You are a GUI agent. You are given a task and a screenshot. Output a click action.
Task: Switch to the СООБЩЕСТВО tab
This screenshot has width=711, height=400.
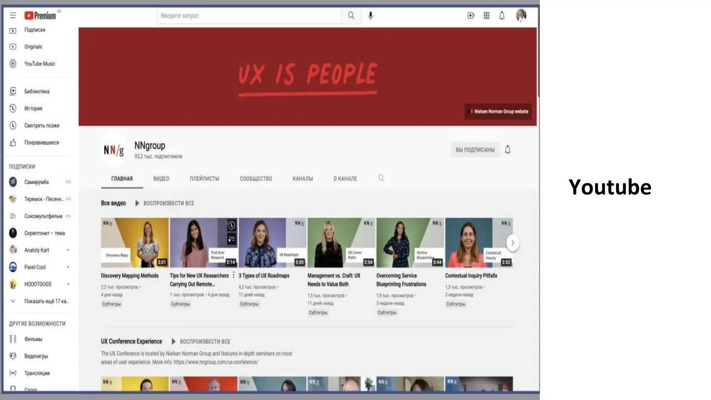pyautogui.click(x=256, y=178)
